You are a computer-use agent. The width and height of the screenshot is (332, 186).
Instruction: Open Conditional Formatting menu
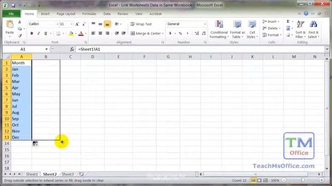(219, 29)
